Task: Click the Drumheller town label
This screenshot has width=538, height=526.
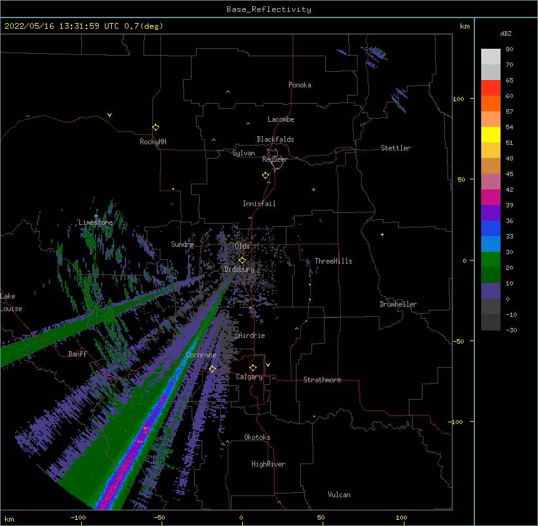Action: [398, 304]
